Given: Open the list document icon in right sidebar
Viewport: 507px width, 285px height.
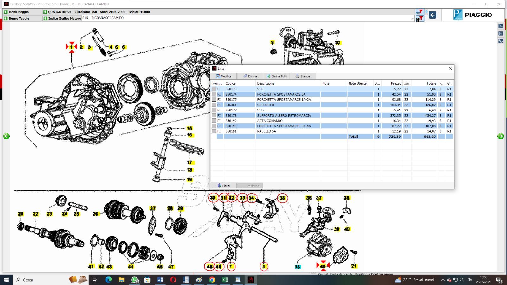Looking at the screenshot, I should (x=501, y=34).
